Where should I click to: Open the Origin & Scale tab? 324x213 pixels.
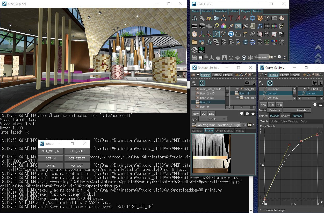click(224, 131)
